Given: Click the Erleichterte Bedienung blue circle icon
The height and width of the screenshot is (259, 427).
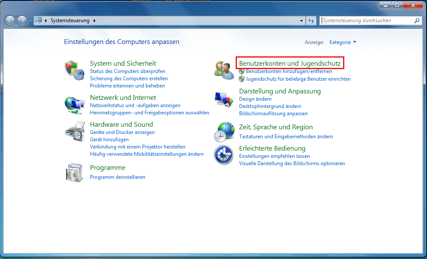Looking at the screenshot, I should click(x=224, y=155).
